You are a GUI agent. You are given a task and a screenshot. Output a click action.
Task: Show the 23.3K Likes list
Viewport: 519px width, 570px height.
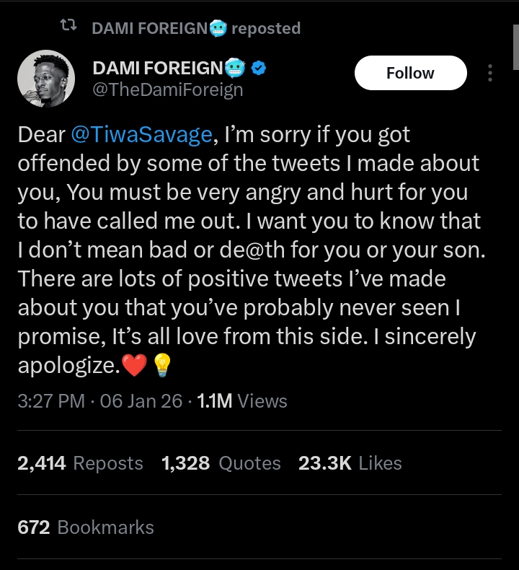[350, 463]
